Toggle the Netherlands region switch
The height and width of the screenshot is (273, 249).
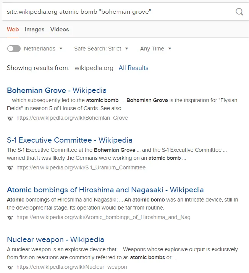(14, 49)
